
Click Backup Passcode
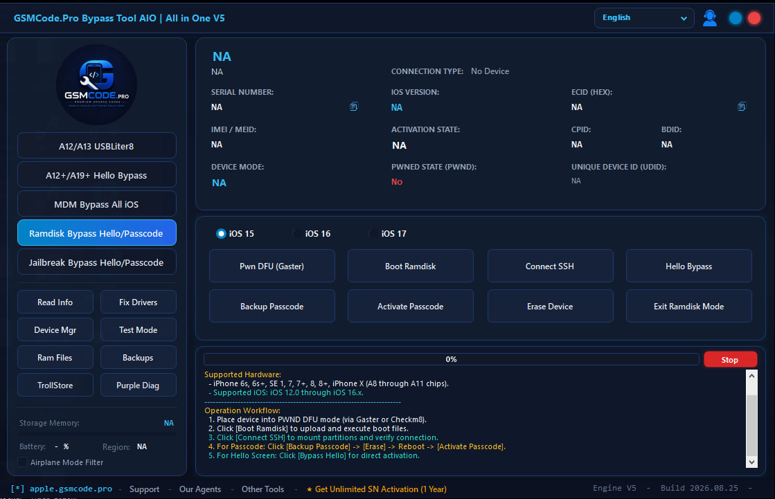pyautogui.click(x=272, y=307)
